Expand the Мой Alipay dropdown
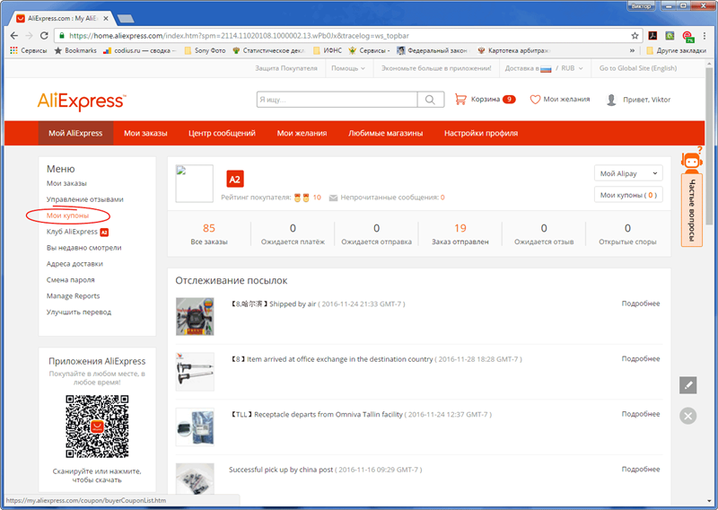Viewport: 718px width, 510px height. [x=628, y=173]
